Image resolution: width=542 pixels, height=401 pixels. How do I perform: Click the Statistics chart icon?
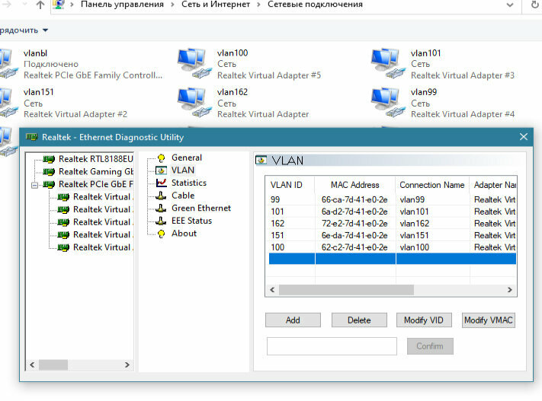click(161, 183)
